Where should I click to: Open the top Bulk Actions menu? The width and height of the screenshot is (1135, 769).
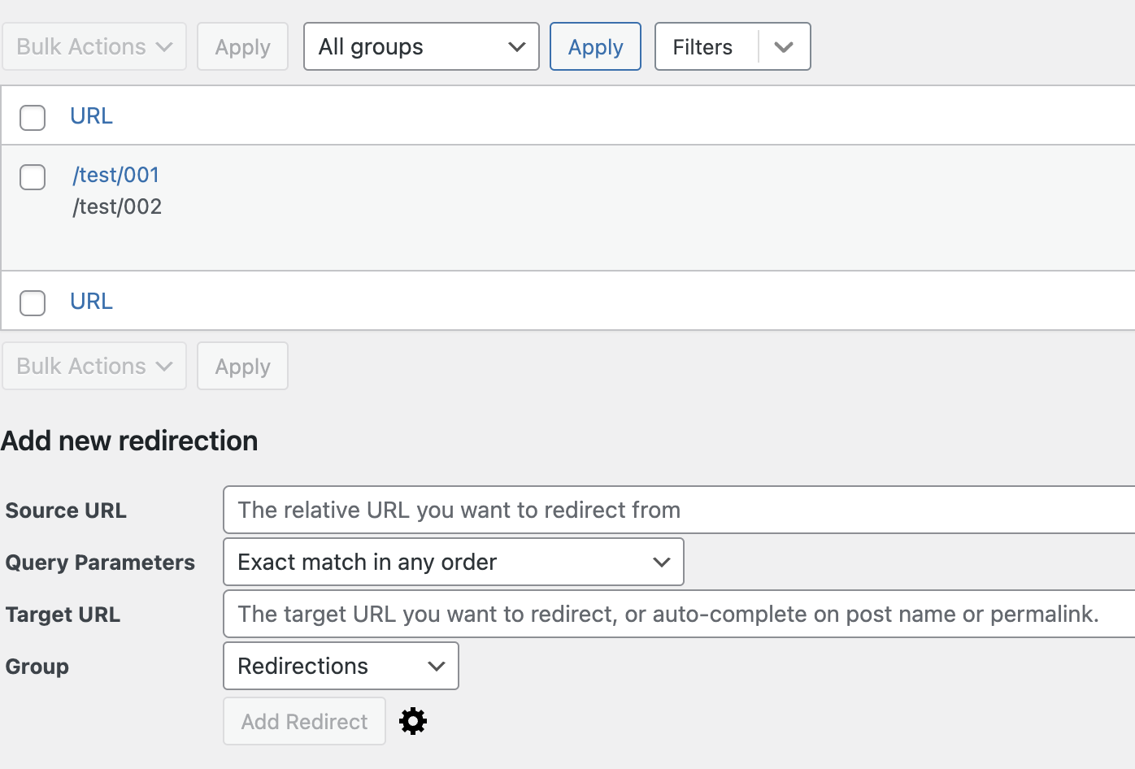coord(94,47)
